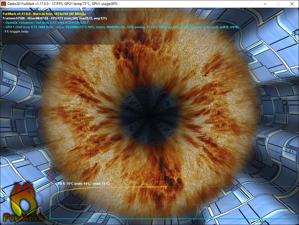Click the FurMark app icon in title bar

4,4
